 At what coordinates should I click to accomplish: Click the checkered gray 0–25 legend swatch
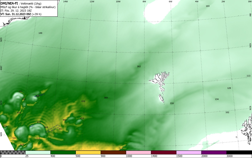[x=13, y=152]
